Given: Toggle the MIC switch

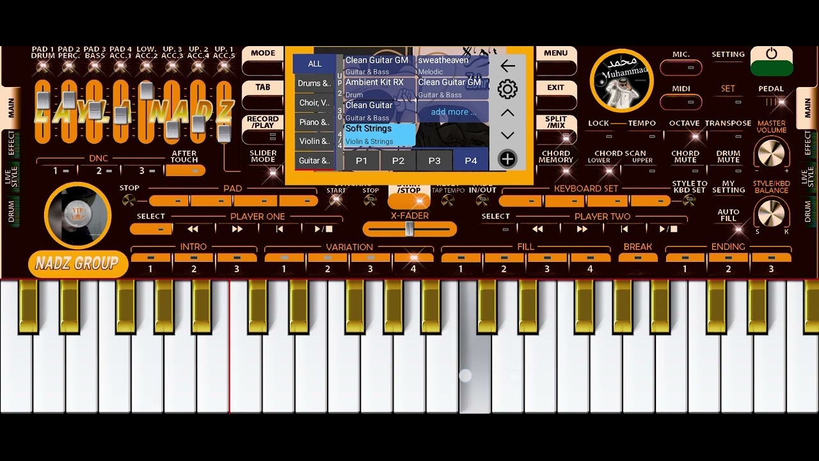Looking at the screenshot, I should pyautogui.click(x=681, y=67).
